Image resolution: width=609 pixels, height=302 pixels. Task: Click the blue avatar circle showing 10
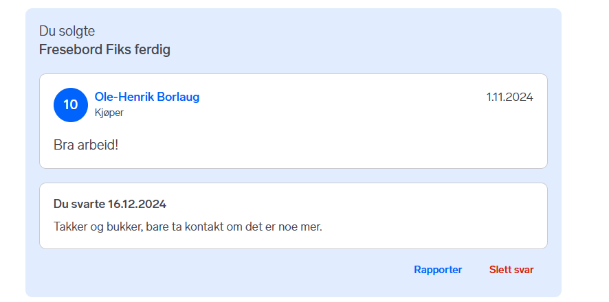pyautogui.click(x=71, y=105)
